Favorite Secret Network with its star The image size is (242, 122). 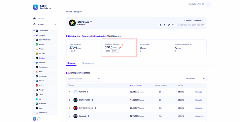click(34, 40)
